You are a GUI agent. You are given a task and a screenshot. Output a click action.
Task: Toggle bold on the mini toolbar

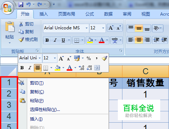[22, 68]
